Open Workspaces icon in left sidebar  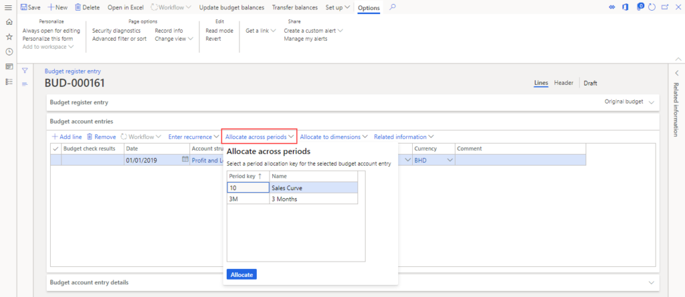point(9,66)
